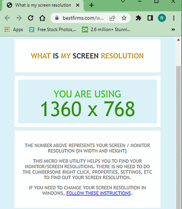Open Chrome three-dot menu
The height and width of the screenshot is (209, 182).
point(174,18)
